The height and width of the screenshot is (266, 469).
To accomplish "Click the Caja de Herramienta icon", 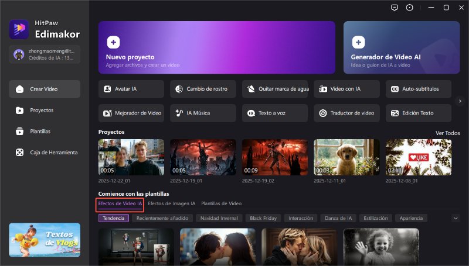I will click(20, 153).
